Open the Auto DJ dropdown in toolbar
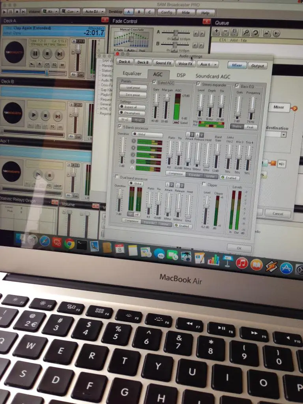 coord(94,11)
